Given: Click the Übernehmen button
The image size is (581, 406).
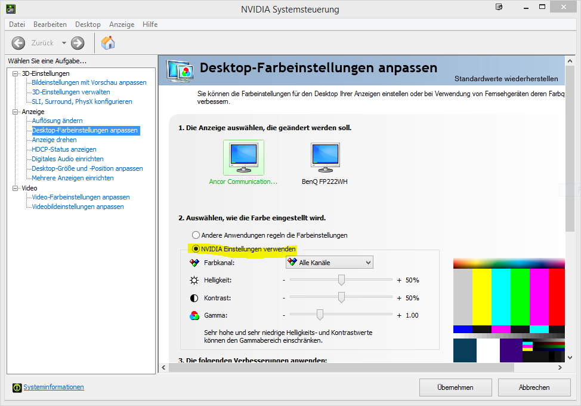Looking at the screenshot, I should [455, 387].
